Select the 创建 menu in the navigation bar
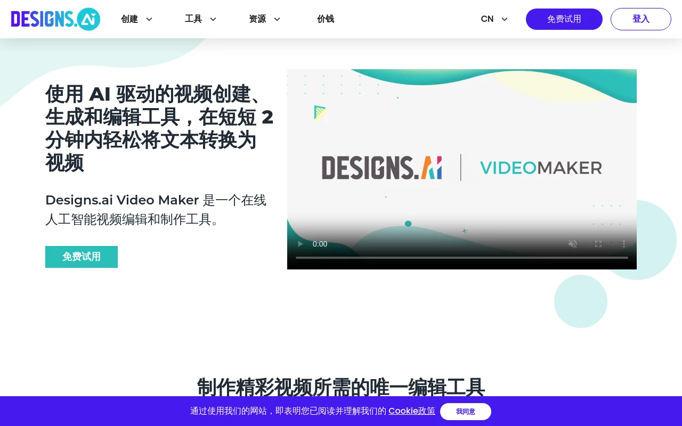The height and width of the screenshot is (426, 682). click(129, 19)
